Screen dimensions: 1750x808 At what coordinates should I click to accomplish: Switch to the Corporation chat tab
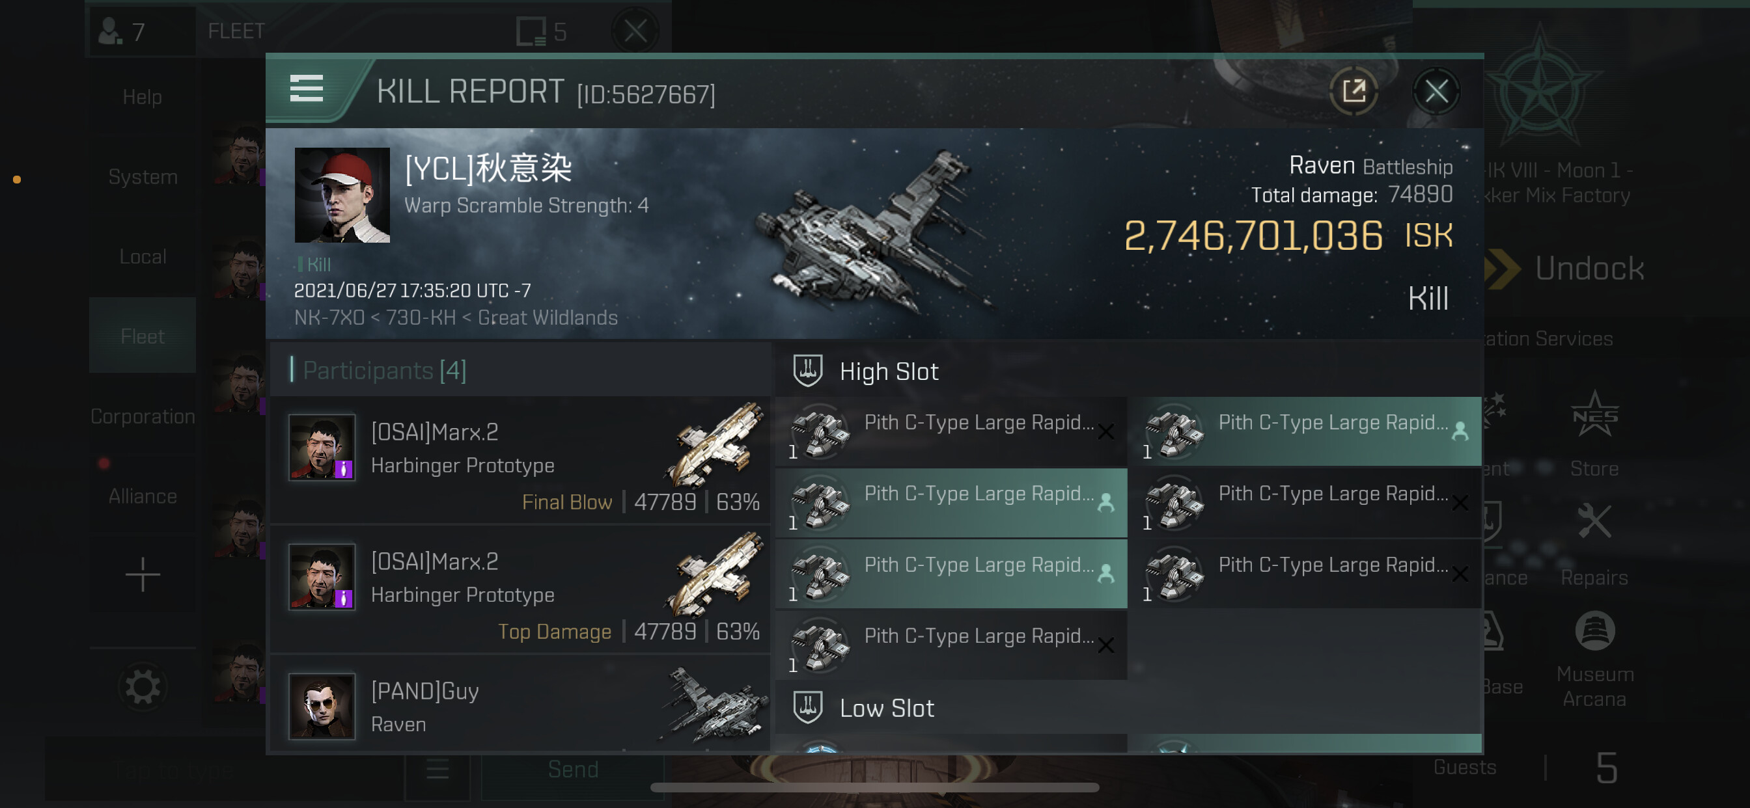143,416
